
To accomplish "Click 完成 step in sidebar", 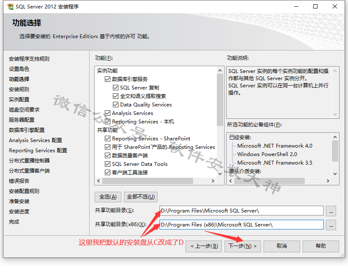I will click(14, 222).
